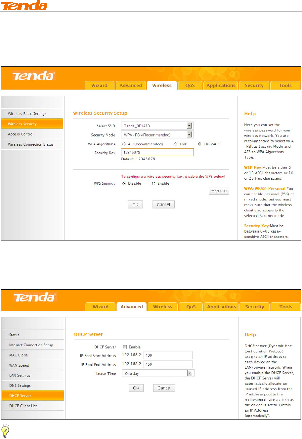The image size is (302, 439).
Task: Click the 'WPA/WPA2-Personal' help text
Action: pos(265,189)
